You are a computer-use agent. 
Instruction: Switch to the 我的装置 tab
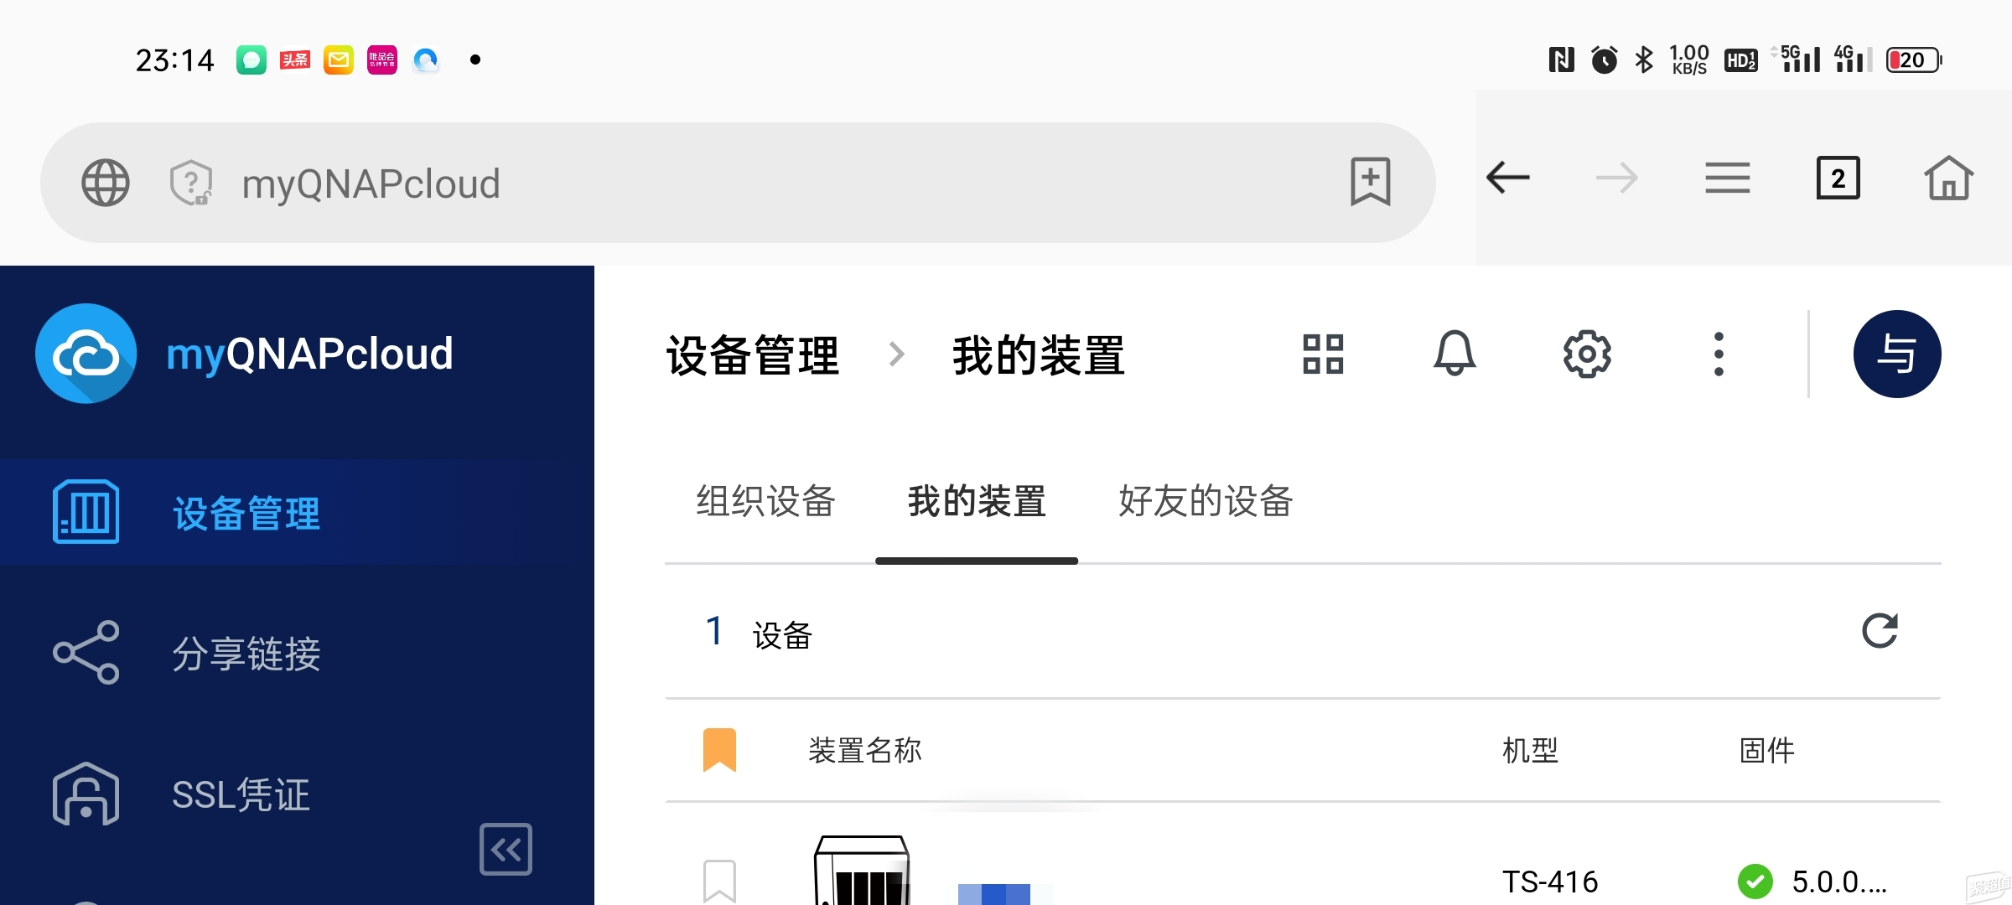[x=977, y=501]
